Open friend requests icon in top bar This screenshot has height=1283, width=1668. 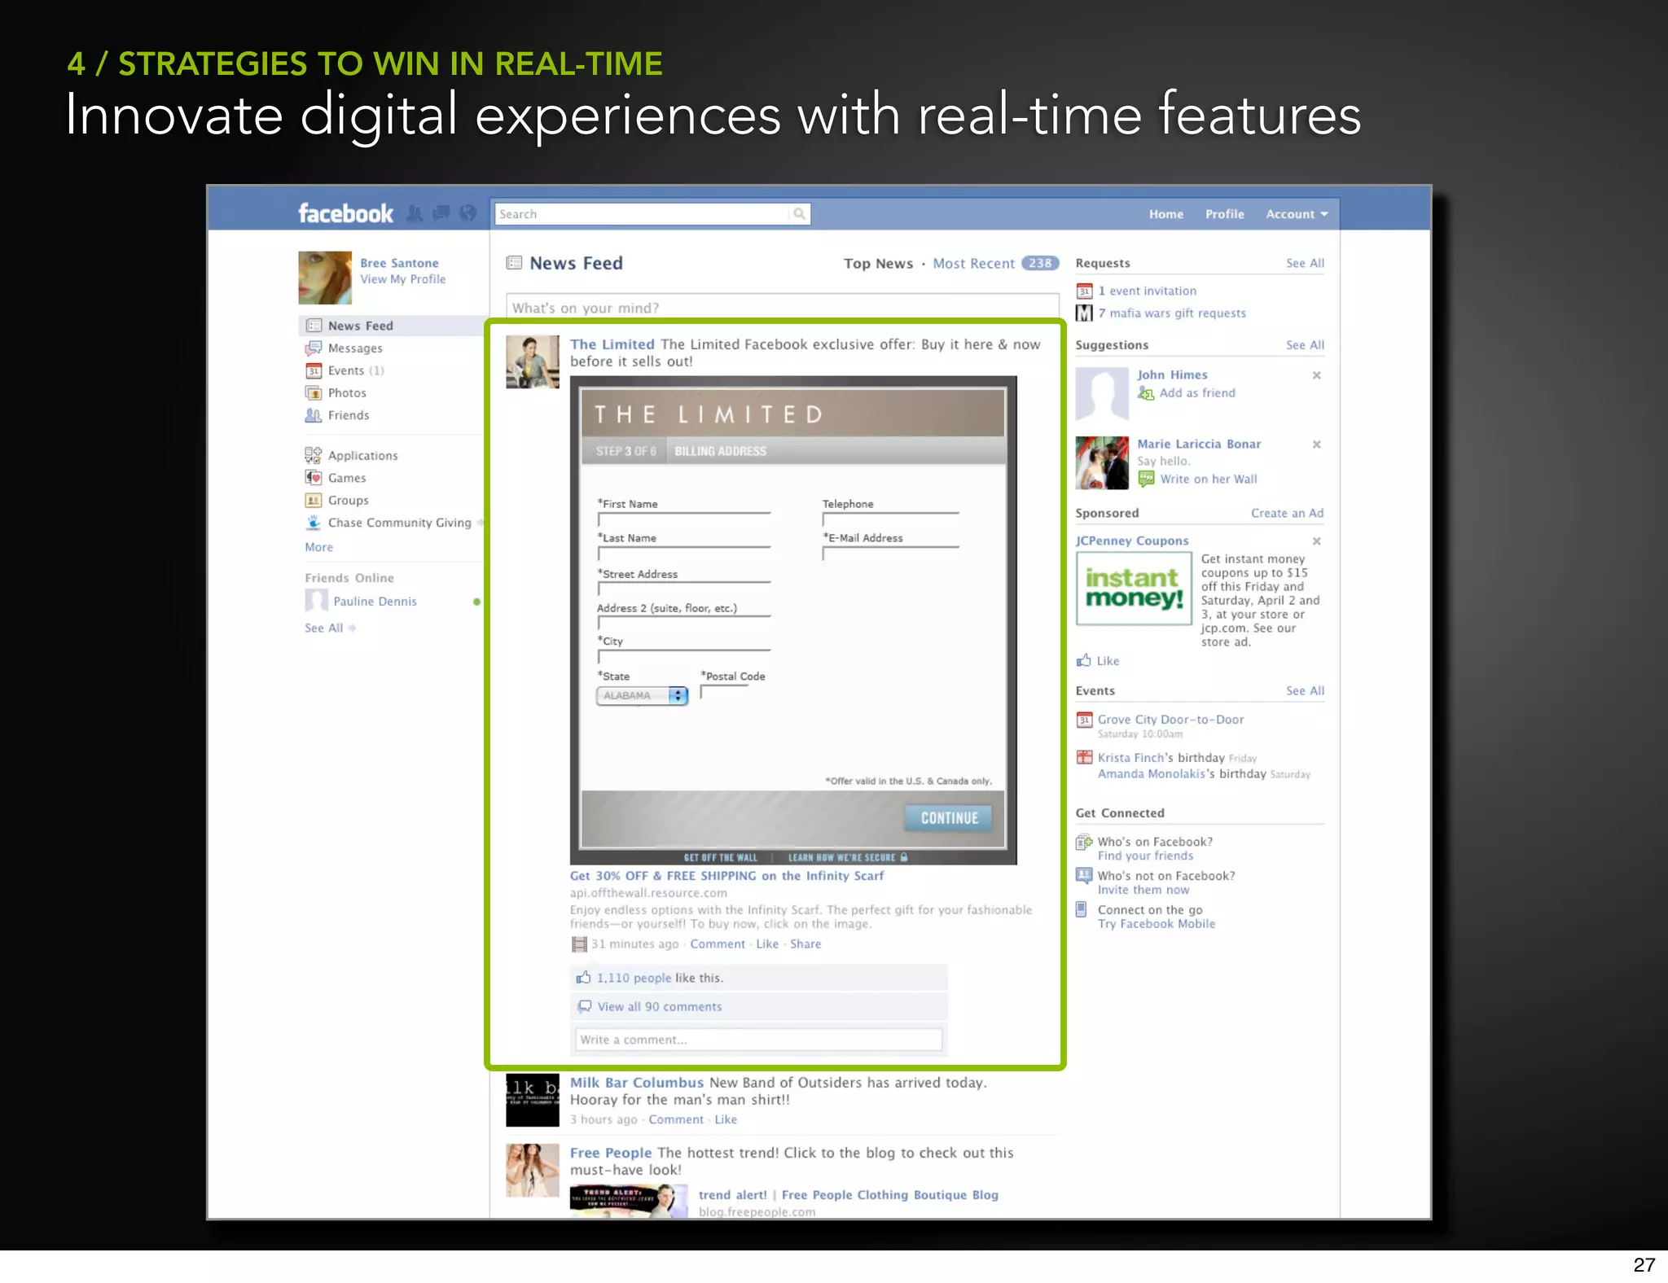pyautogui.click(x=415, y=213)
